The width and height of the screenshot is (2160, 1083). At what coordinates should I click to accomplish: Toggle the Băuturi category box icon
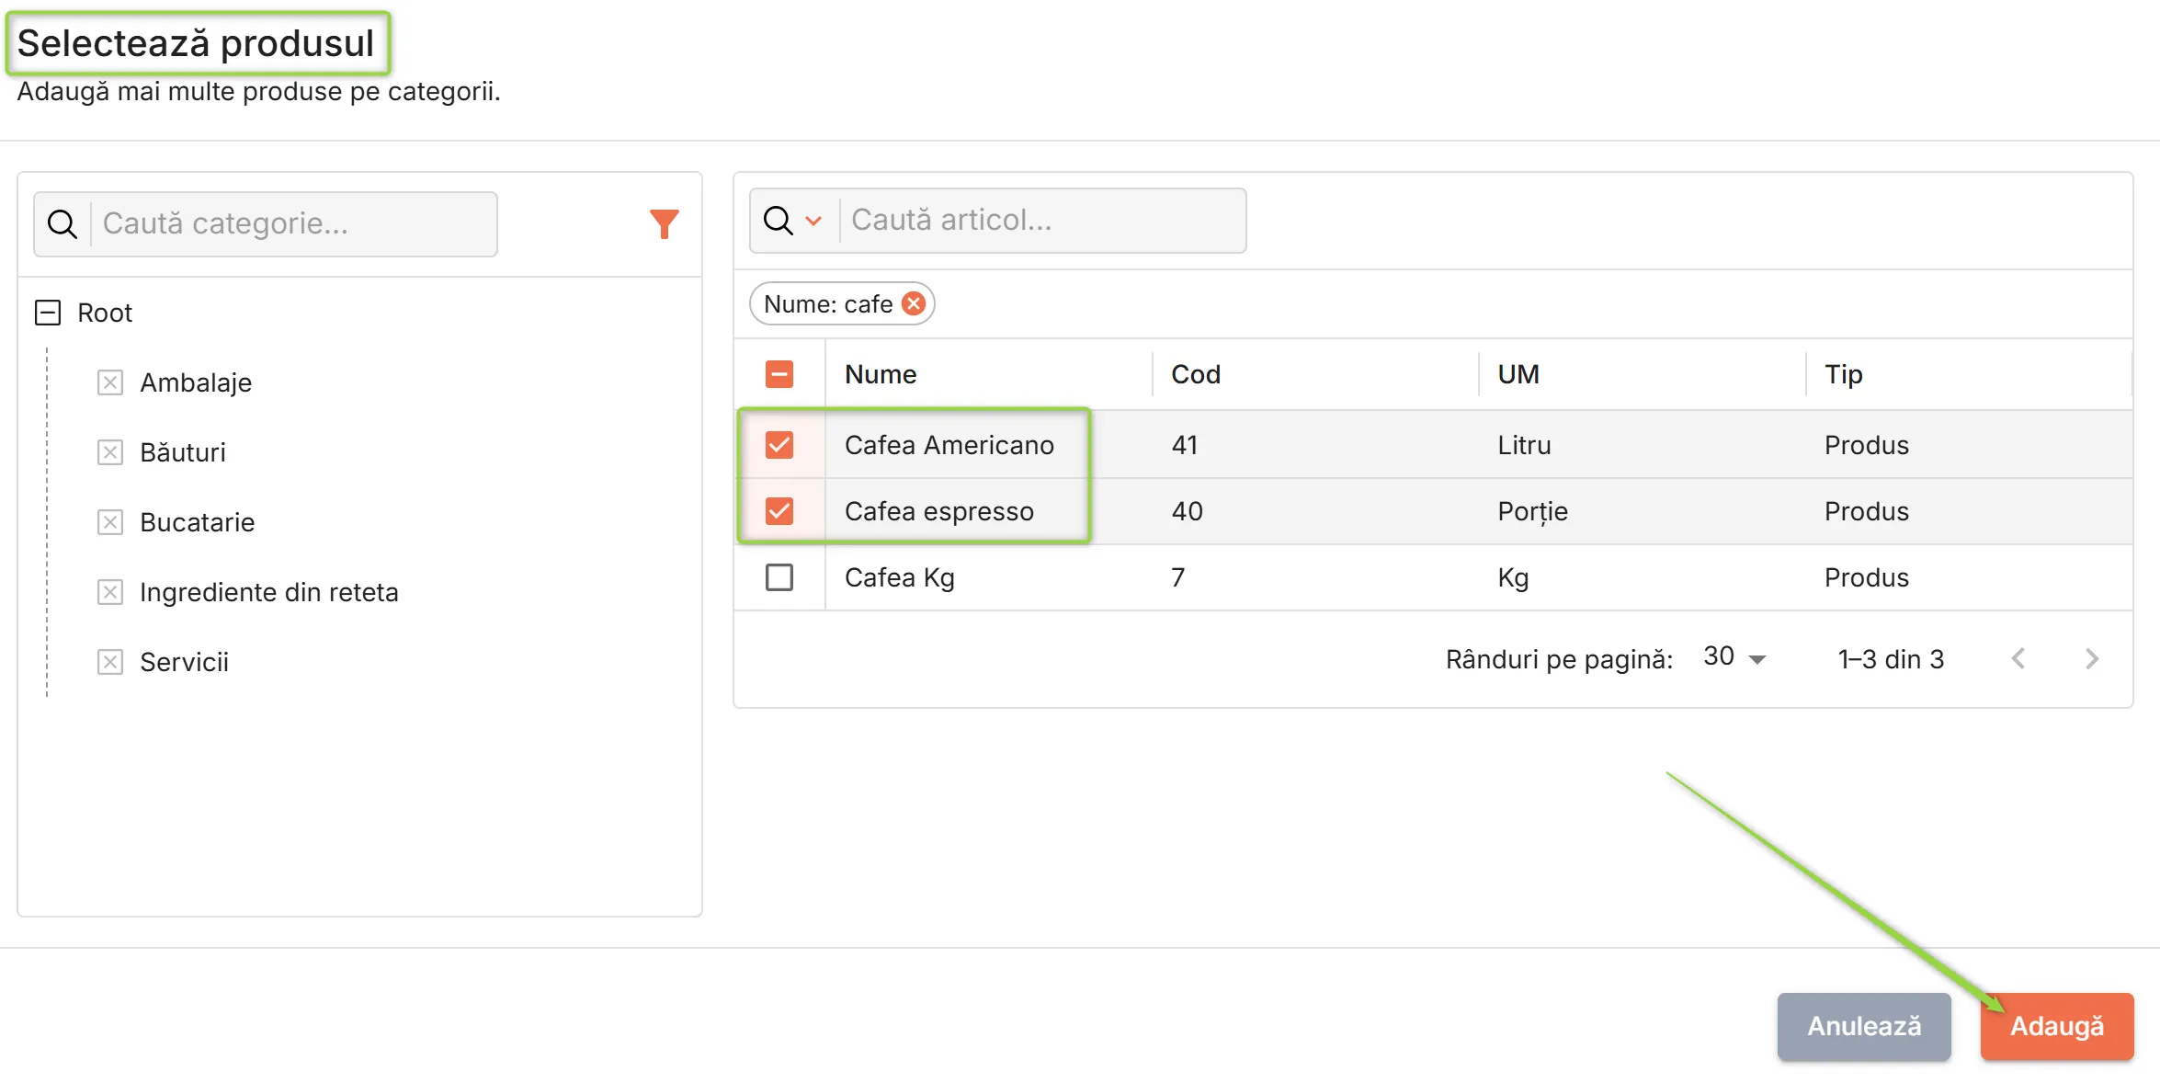pos(110,452)
